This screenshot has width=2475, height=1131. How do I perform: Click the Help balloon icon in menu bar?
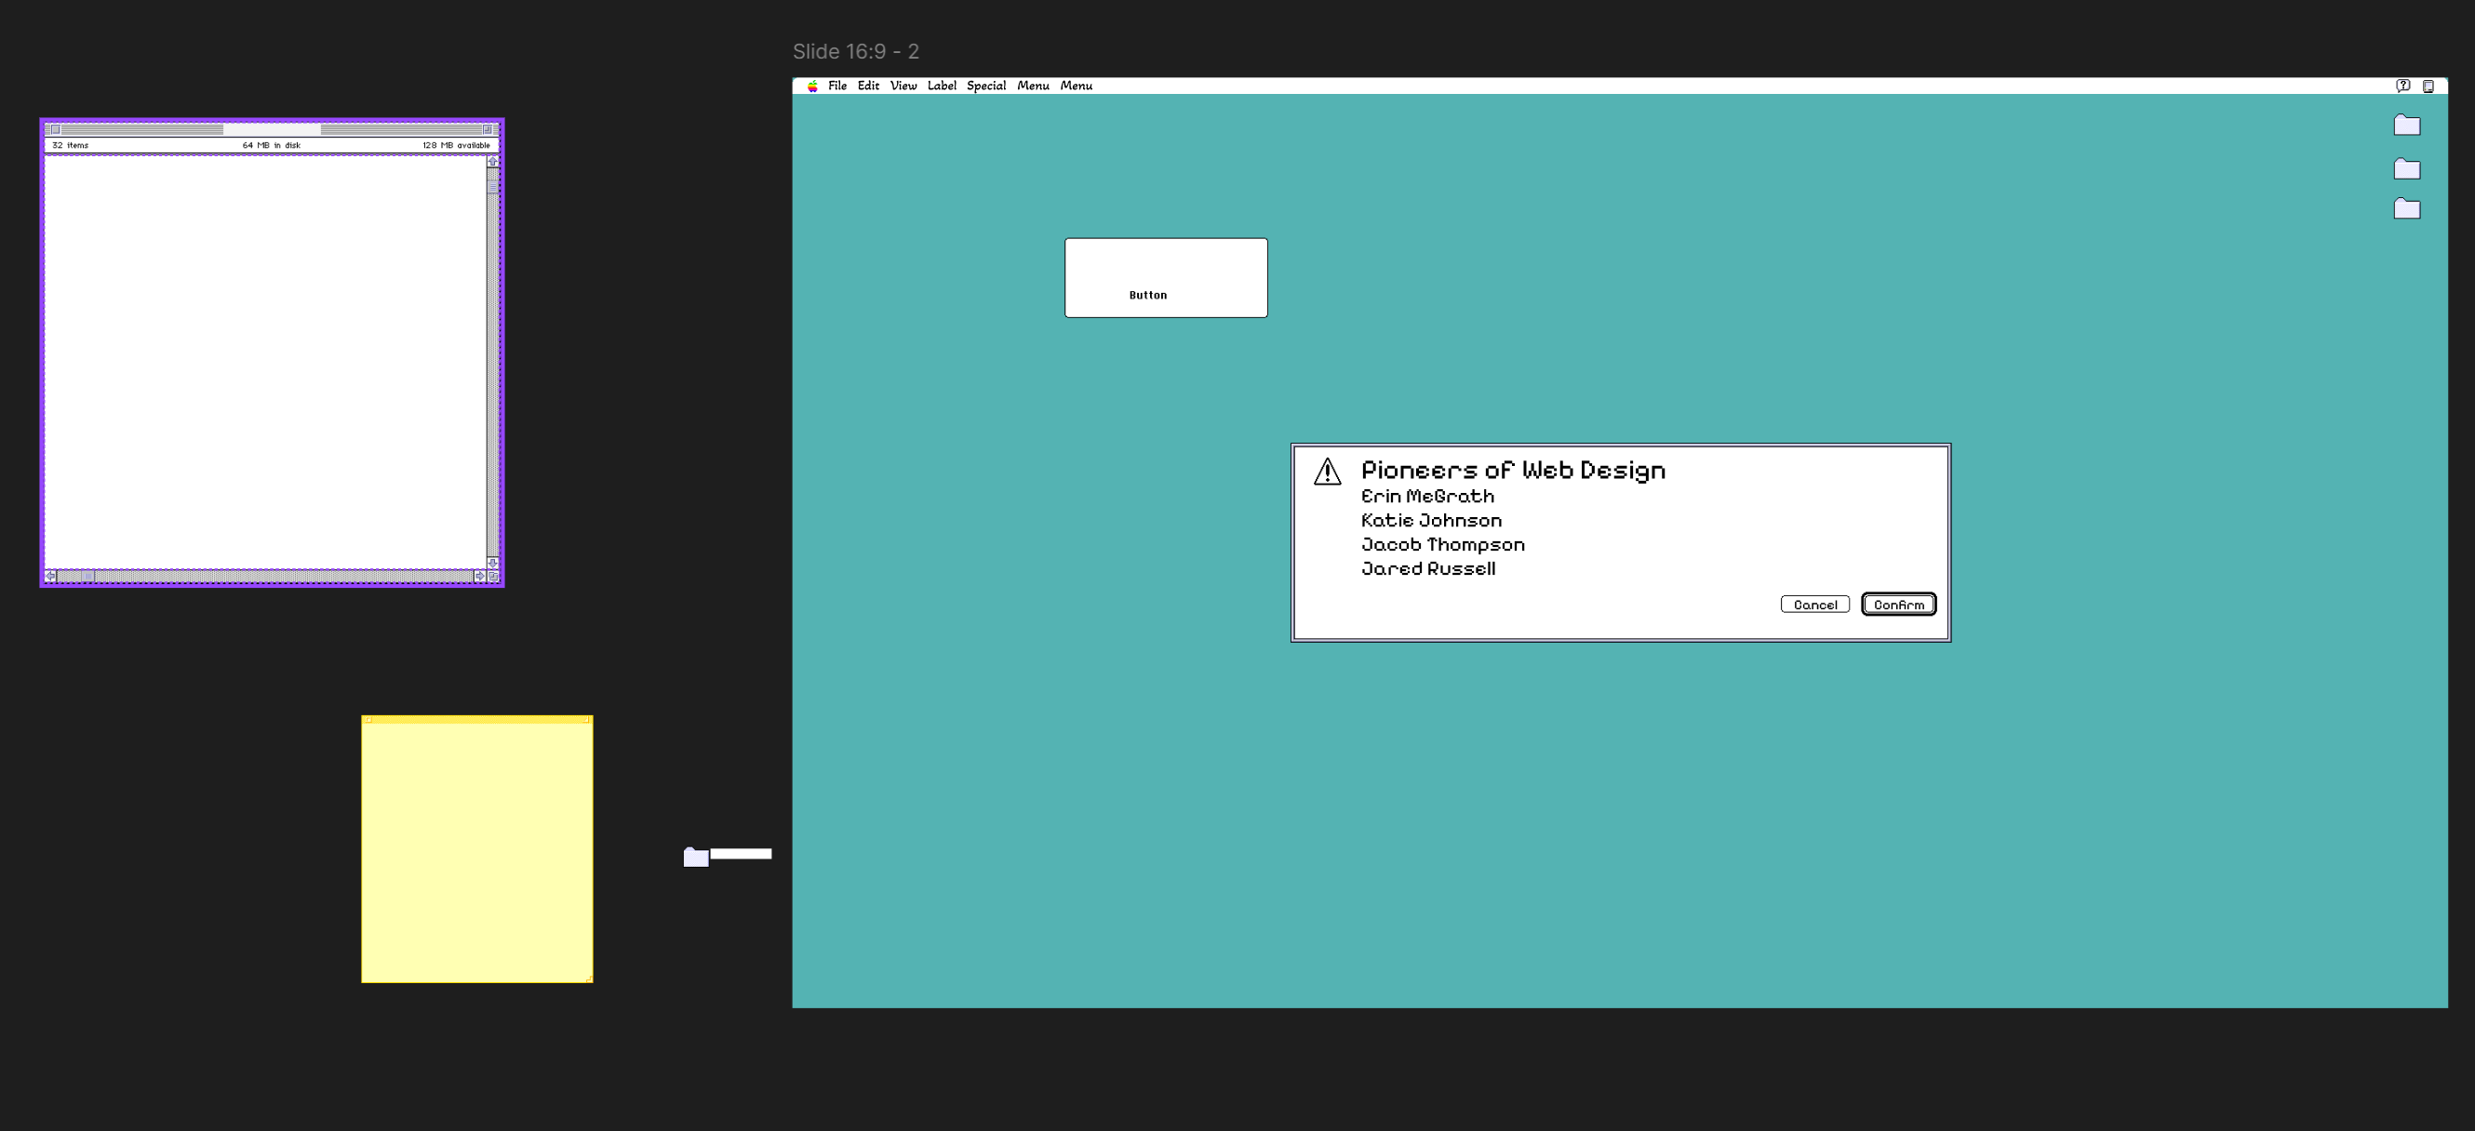pyautogui.click(x=2403, y=86)
